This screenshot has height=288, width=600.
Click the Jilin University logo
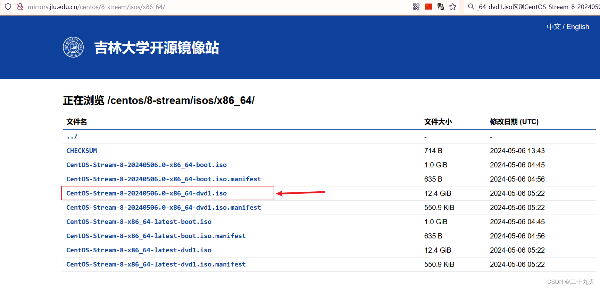(x=73, y=47)
